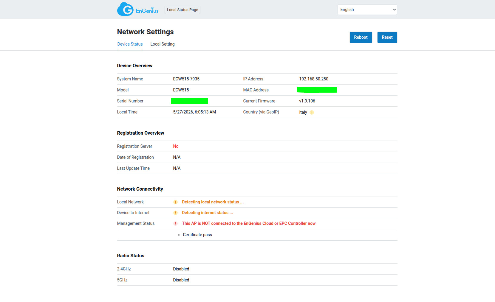Click the Serial Number label
The height and width of the screenshot is (302, 495).
point(130,101)
